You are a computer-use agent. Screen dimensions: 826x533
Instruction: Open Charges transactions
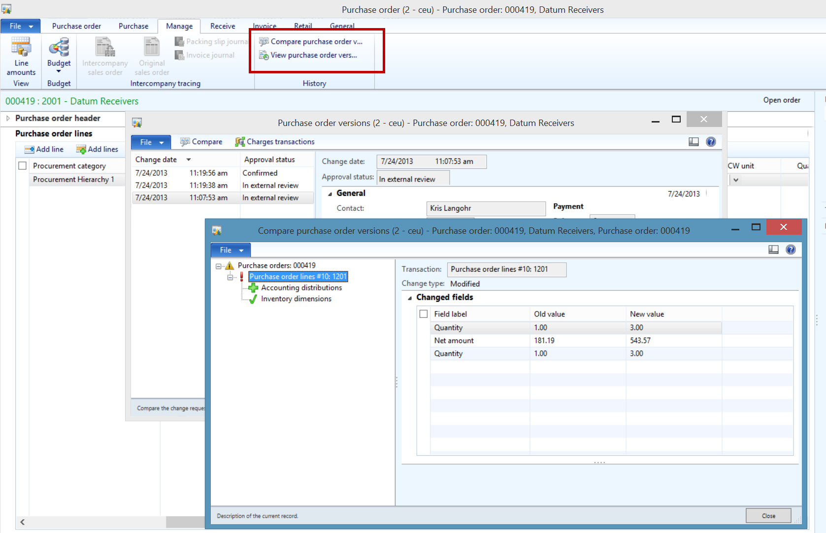[275, 142]
